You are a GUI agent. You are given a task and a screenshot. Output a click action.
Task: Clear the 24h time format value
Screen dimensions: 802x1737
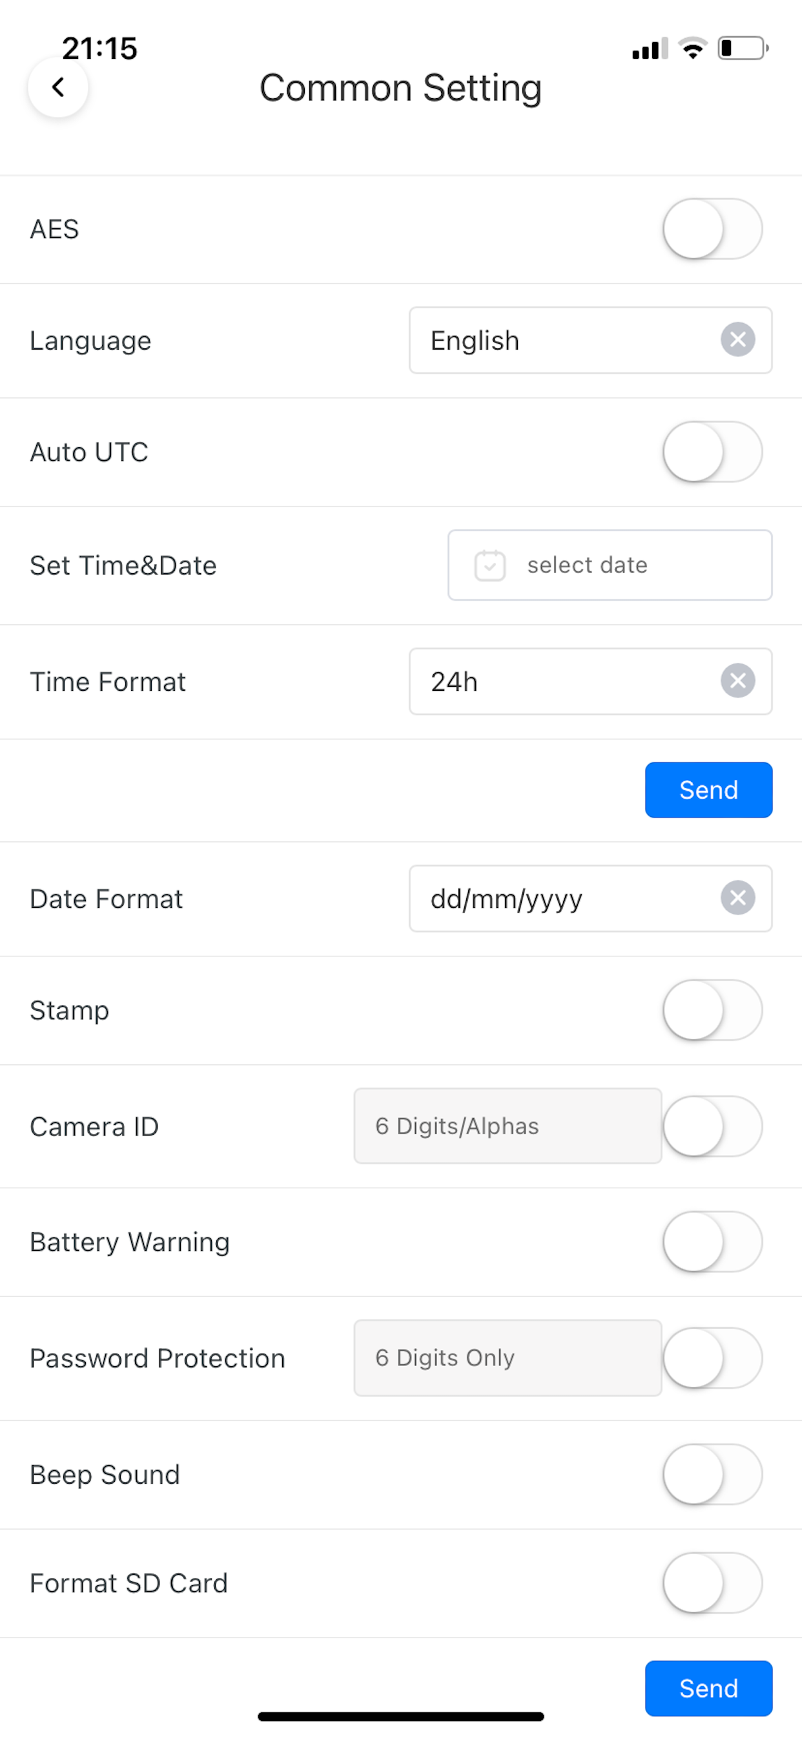737,680
